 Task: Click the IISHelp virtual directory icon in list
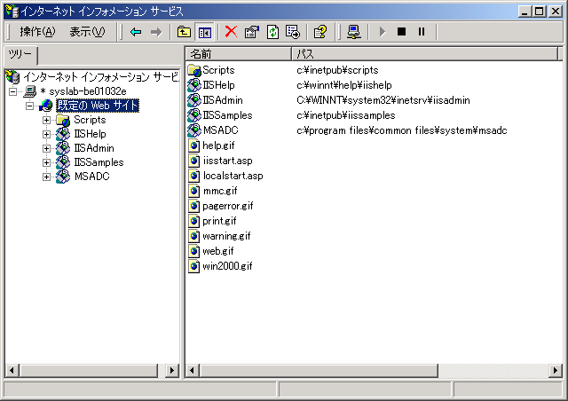[194, 85]
